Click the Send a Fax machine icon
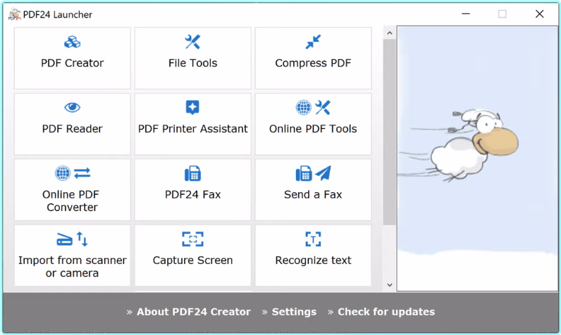561x335 pixels. pyautogui.click(x=304, y=174)
